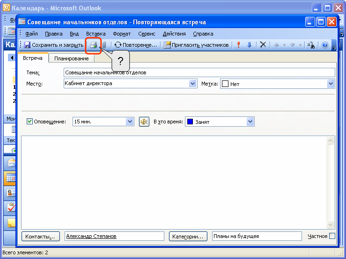Viewport: 346px width, 259px height.
Task: Open Правка menu
Action: [x=54, y=34]
